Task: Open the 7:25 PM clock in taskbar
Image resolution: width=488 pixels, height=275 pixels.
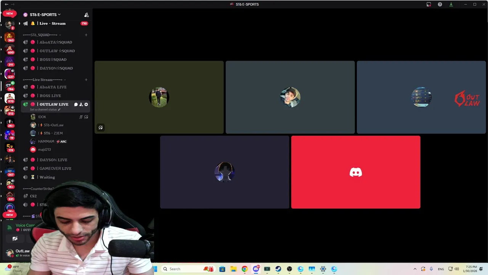Action: [x=470, y=269]
